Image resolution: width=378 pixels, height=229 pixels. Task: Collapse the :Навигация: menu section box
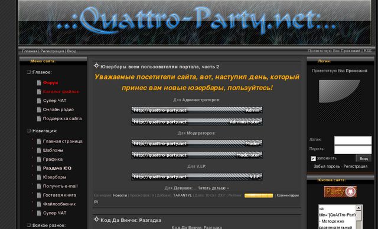[x=29, y=131]
